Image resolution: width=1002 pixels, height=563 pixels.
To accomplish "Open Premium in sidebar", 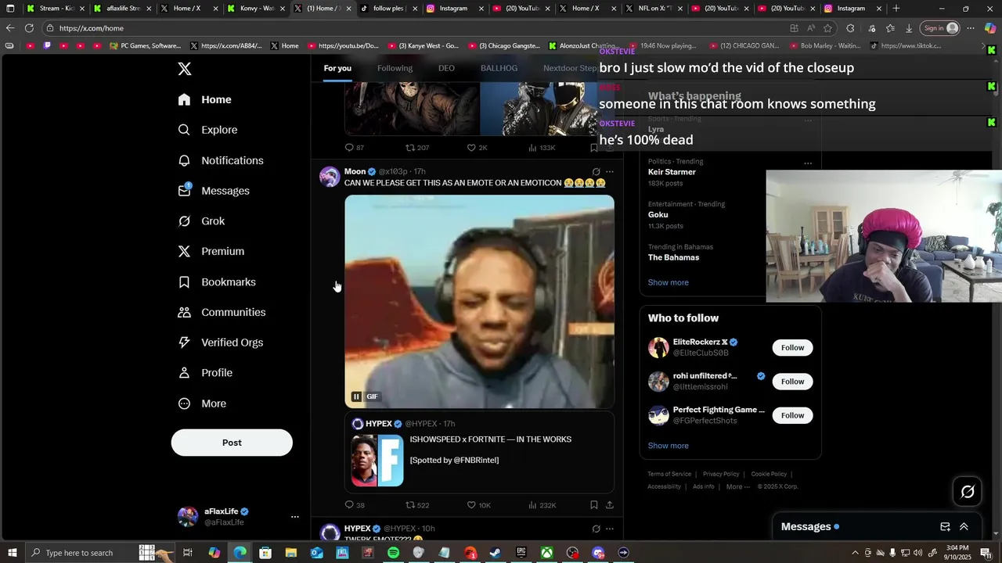I will pyautogui.click(x=211, y=251).
